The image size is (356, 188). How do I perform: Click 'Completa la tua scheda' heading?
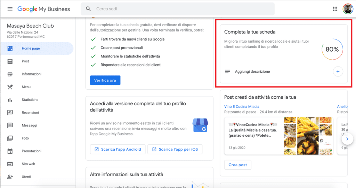[250, 32]
